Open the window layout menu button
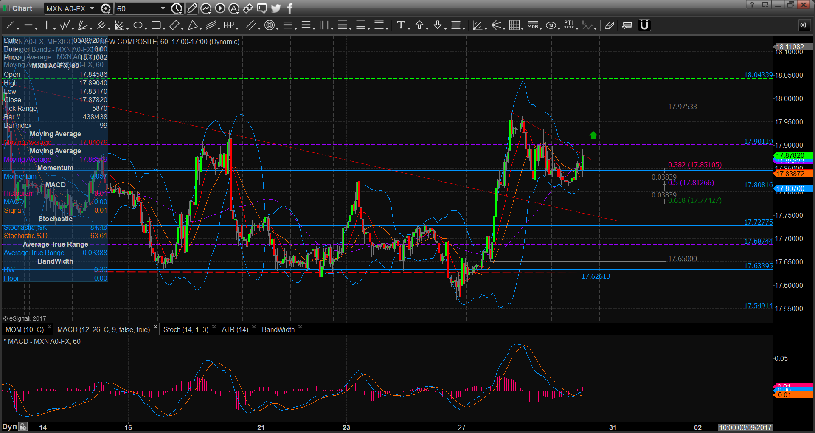The width and height of the screenshot is (815, 433). click(765, 5)
